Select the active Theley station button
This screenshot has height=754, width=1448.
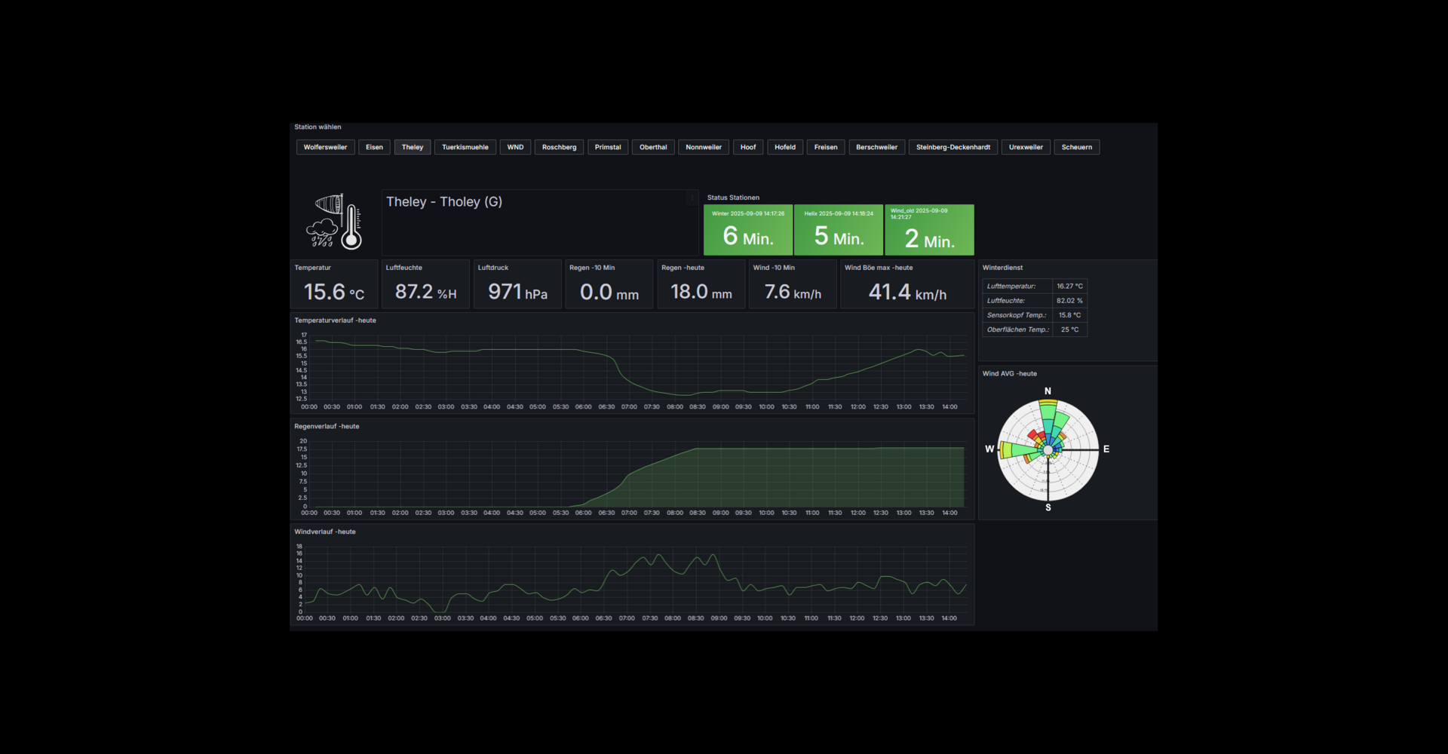coord(413,147)
